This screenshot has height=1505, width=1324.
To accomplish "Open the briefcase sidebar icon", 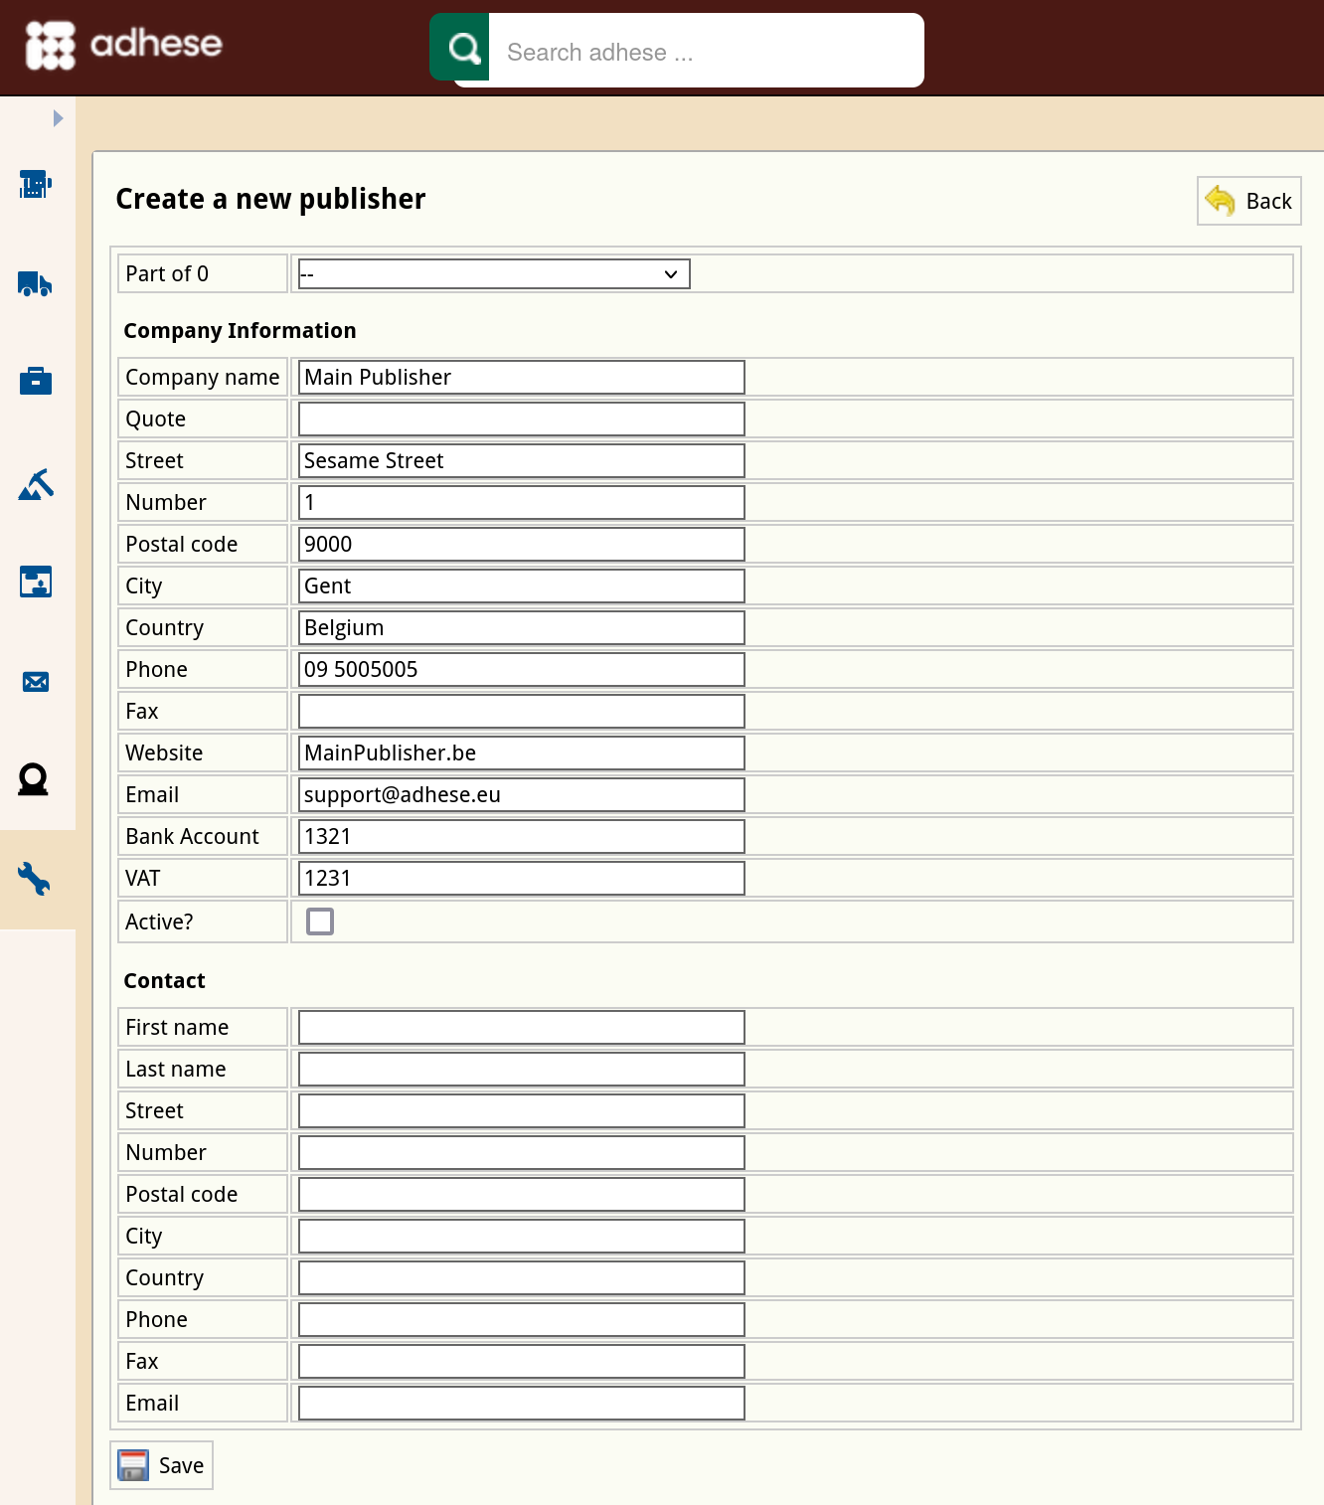I will click(36, 381).
